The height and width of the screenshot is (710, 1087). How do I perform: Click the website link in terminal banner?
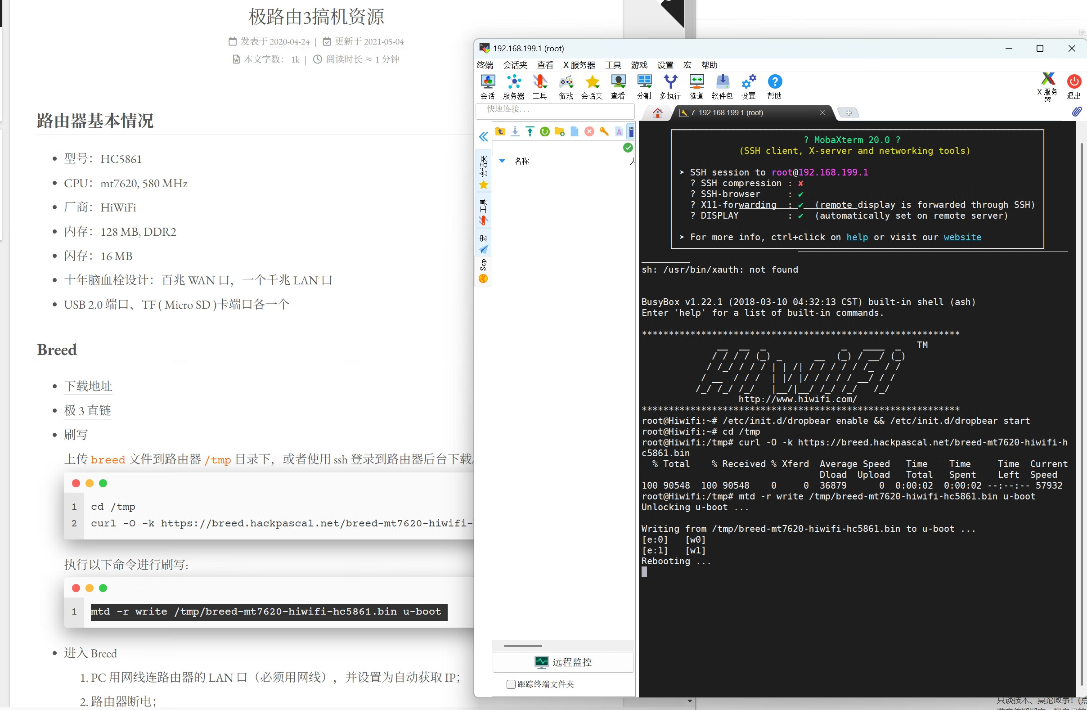click(x=962, y=237)
